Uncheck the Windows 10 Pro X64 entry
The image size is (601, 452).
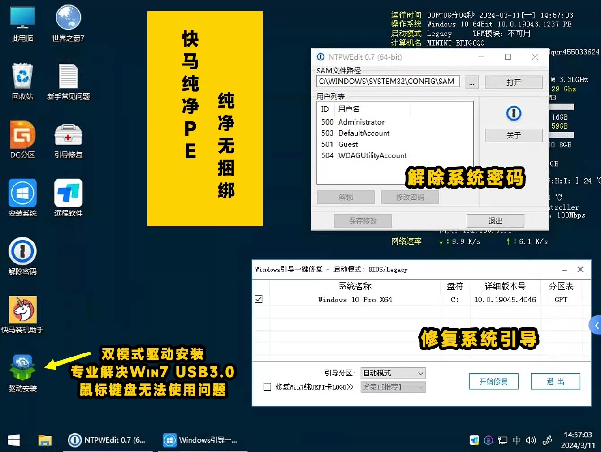tap(259, 299)
